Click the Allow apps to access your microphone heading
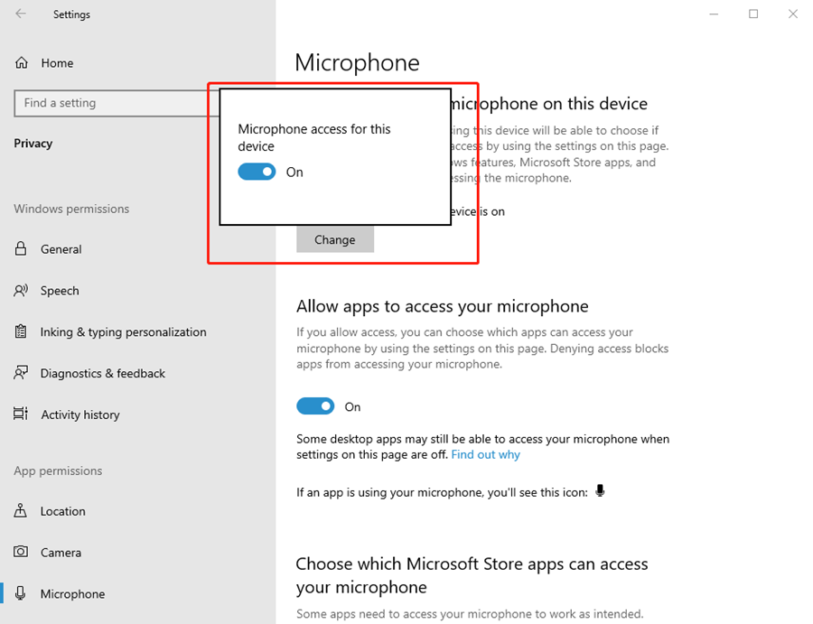Viewport: 813px width, 624px height. 443,306
